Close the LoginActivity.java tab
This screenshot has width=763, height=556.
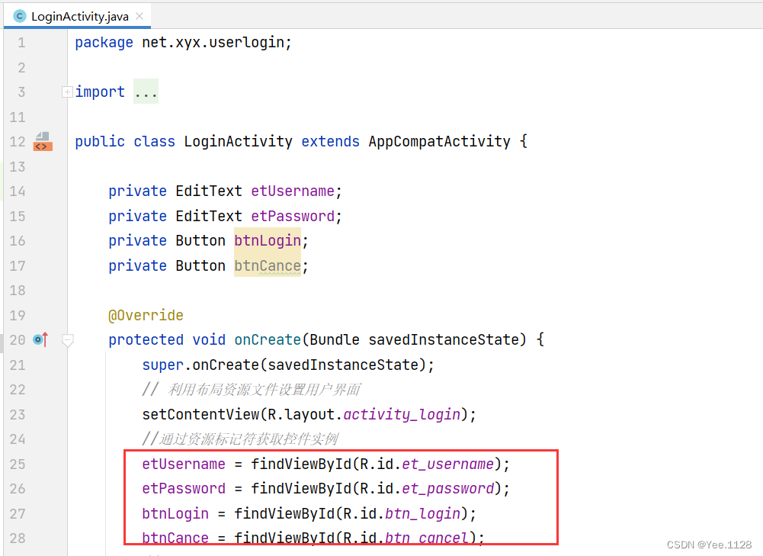click(x=139, y=16)
